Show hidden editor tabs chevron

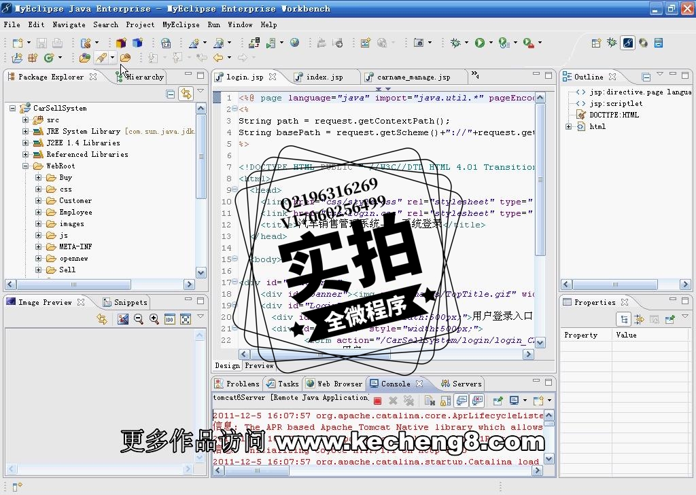tap(475, 74)
